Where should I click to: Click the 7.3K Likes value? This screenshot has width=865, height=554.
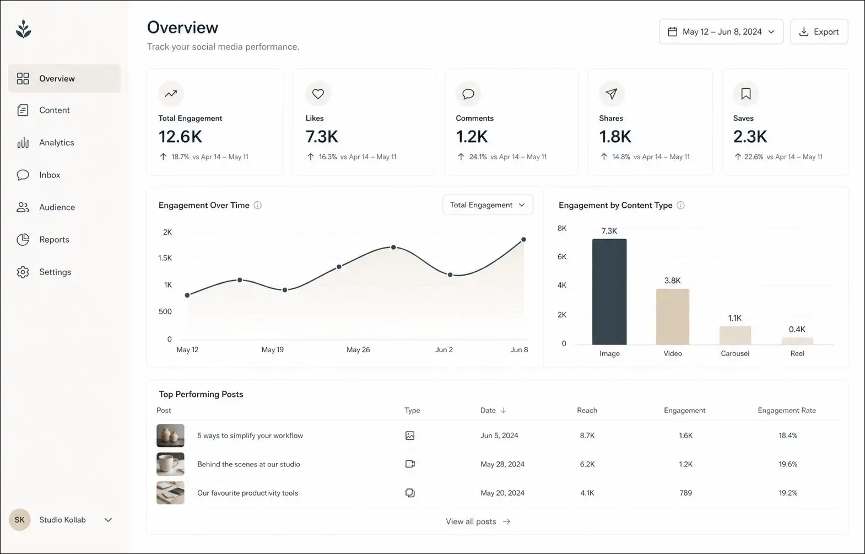click(322, 137)
